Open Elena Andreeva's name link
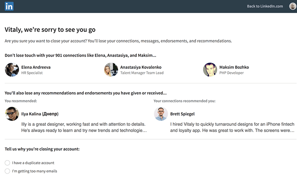The image size is (297, 176). 36,67
